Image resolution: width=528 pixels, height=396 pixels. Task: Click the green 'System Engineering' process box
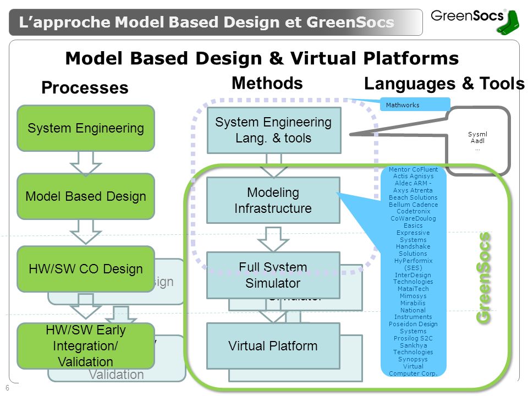point(86,128)
